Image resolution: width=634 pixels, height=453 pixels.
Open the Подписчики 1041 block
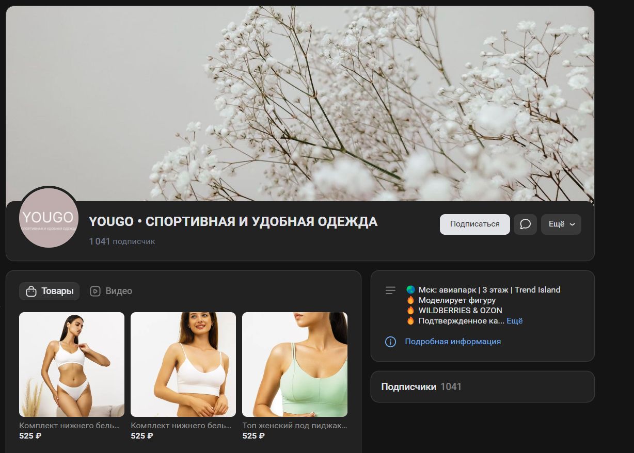[483, 386]
